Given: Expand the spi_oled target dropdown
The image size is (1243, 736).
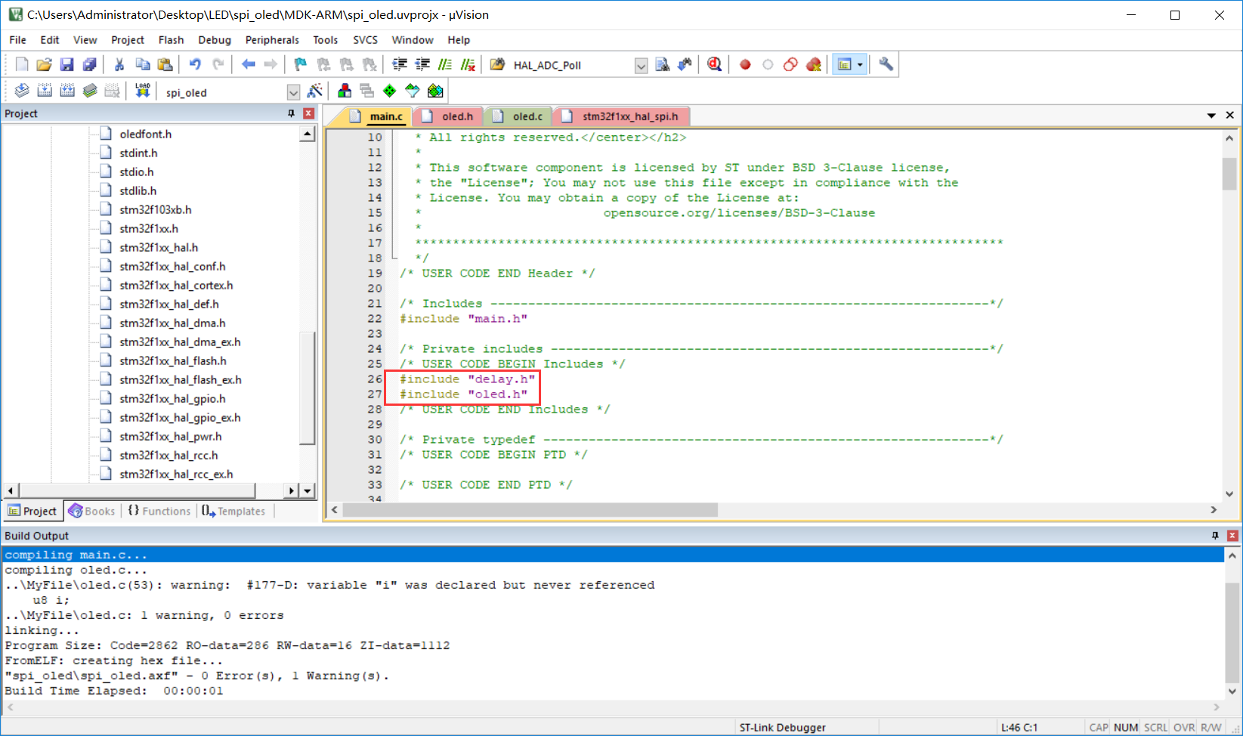Looking at the screenshot, I should click(293, 92).
